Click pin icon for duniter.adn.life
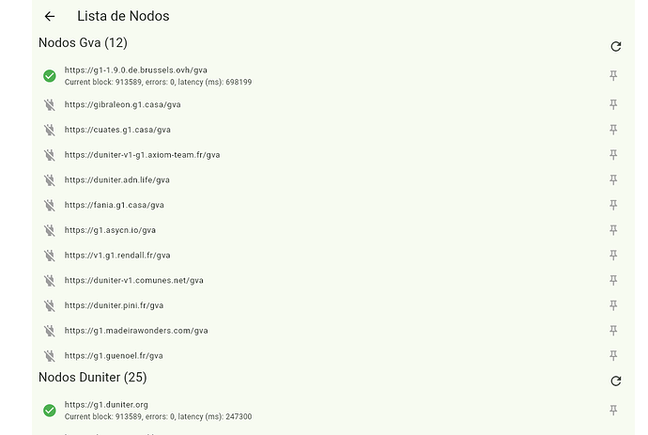648x435 pixels. [613, 179]
